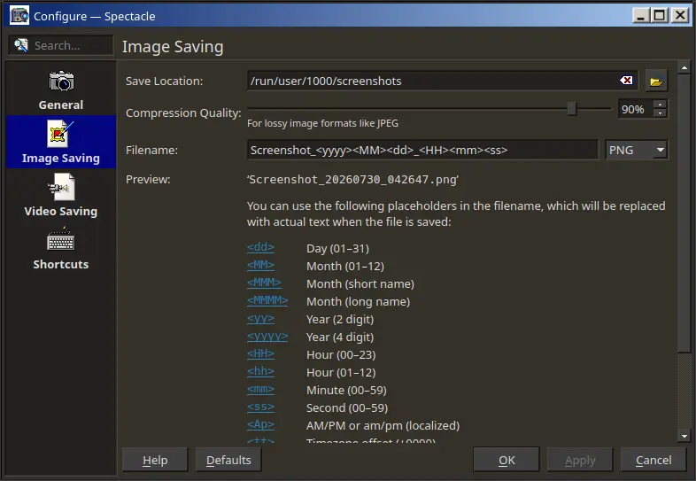The width and height of the screenshot is (696, 481).
Task: Open the PNG image format dropdown
Action: (x=637, y=150)
